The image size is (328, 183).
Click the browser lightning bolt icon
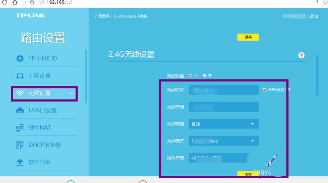tap(317, 2)
